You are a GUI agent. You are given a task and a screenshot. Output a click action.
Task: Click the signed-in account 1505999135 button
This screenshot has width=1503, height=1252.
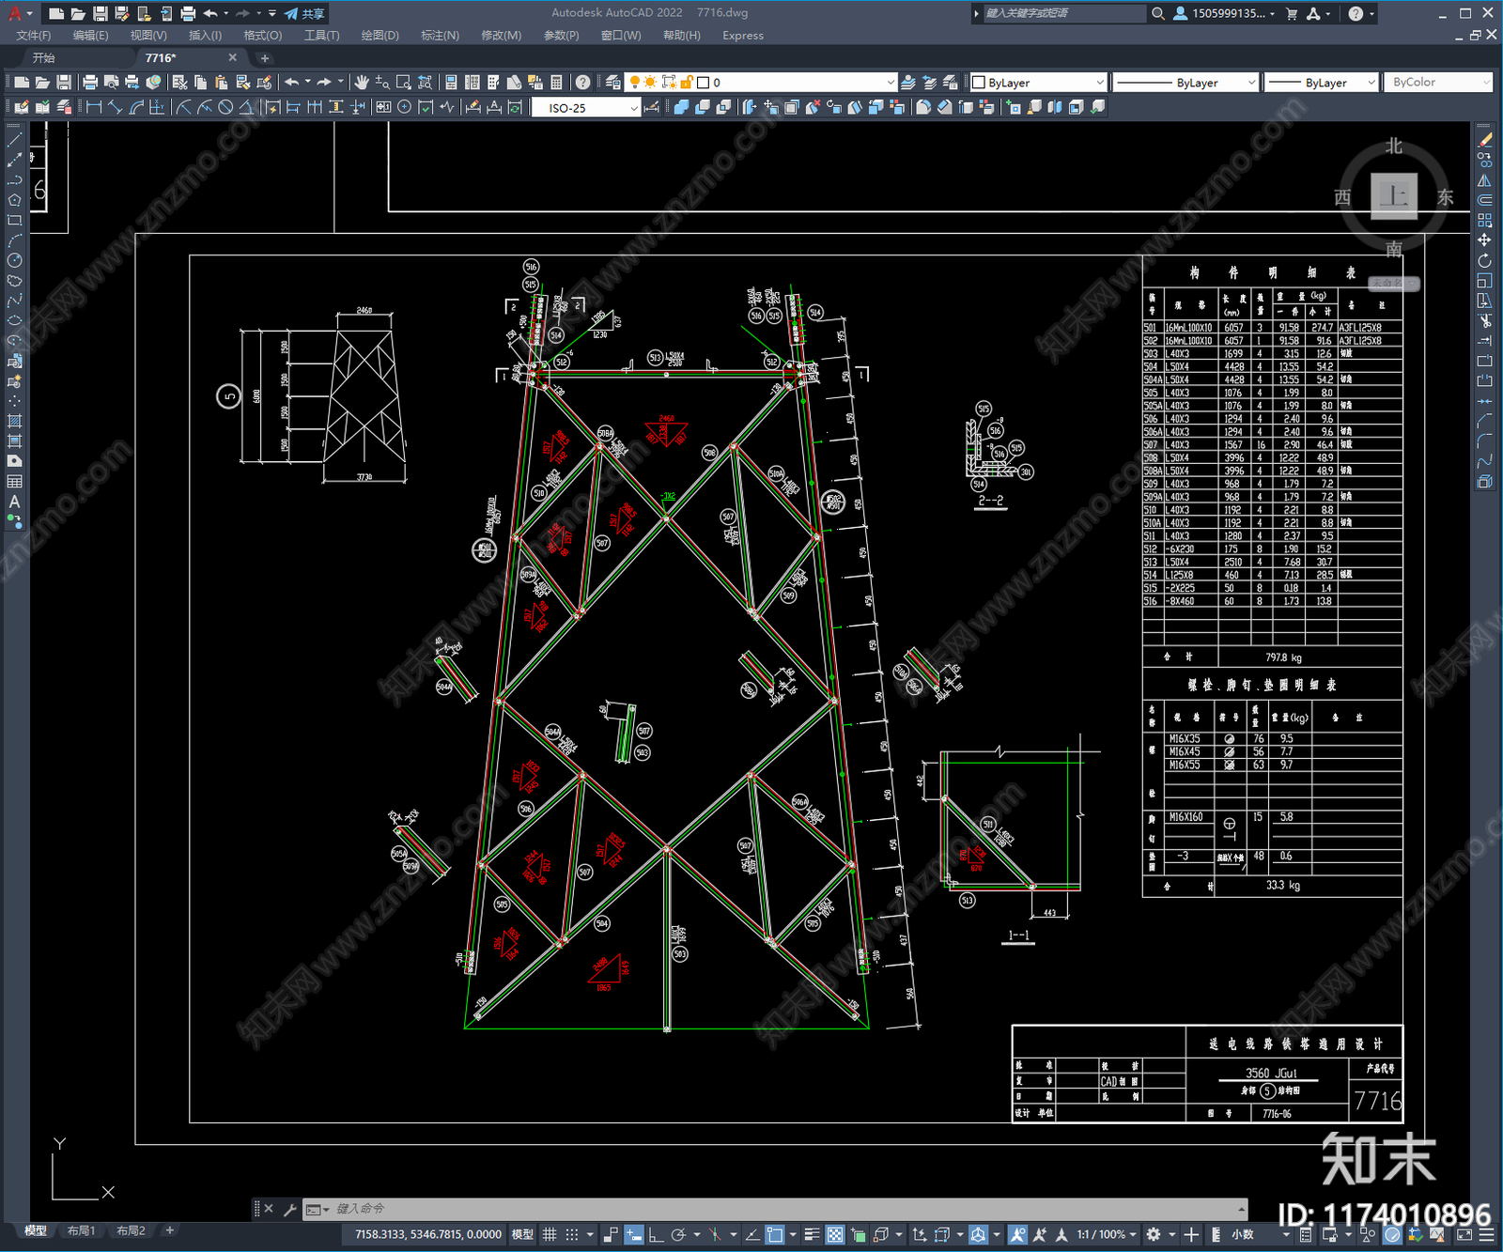(x=1225, y=13)
